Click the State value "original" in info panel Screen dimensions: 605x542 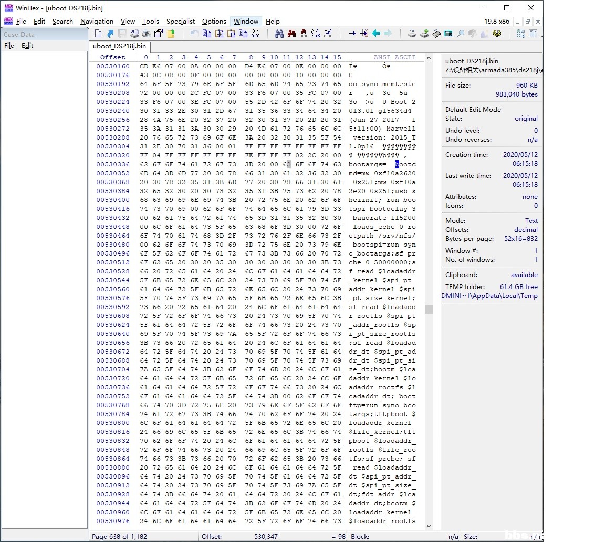coord(526,119)
